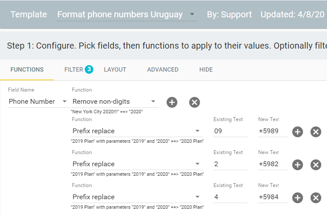Open the template name dropdown
Screen dimensions: 327x217
pos(192,15)
